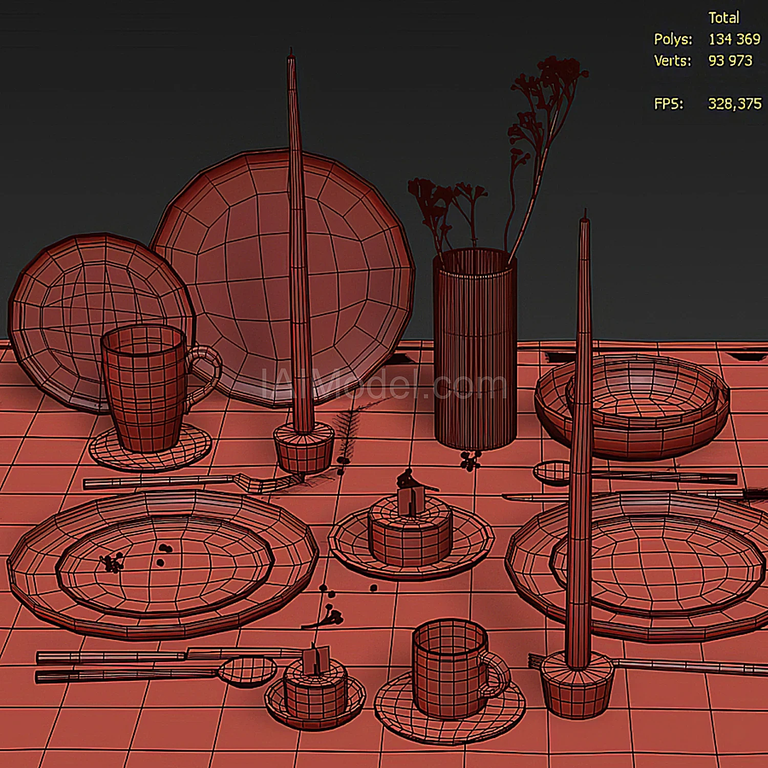Click the "FPS:" label

[x=669, y=104]
